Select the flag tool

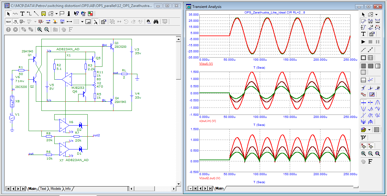point(62,13)
